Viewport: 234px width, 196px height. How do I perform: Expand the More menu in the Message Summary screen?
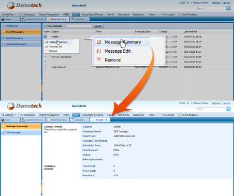153,115
